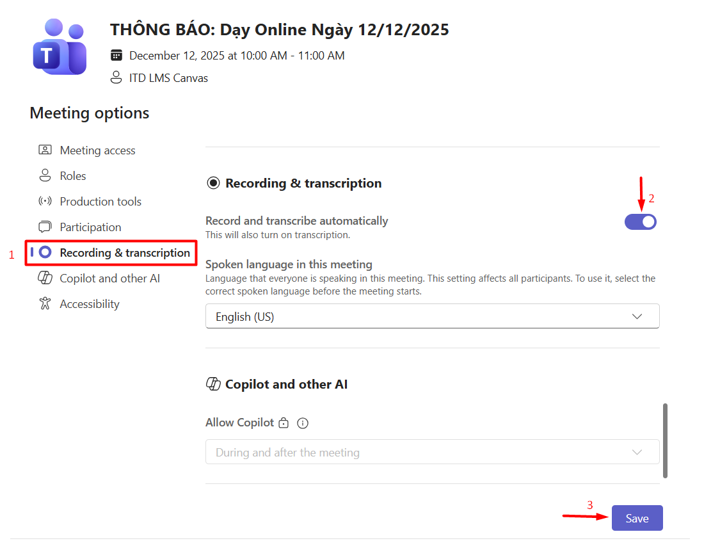704x541 pixels.
Task: Click the Accessibility figure icon
Action: 45,304
